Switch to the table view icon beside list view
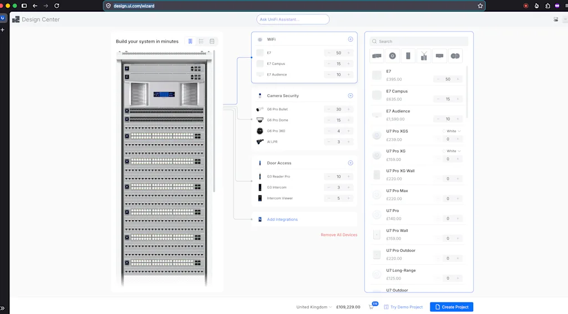The height and width of the screenshot is (314, 568). click(212, 41)
